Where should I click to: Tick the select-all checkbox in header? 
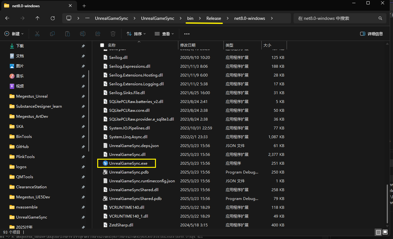point(102,45)
